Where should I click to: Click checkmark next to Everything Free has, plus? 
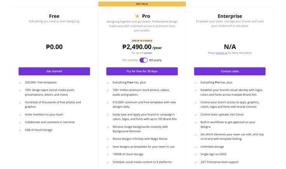pyautogui.click(x=108, y=83)
